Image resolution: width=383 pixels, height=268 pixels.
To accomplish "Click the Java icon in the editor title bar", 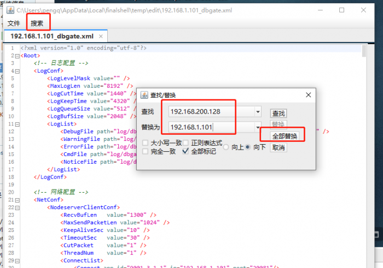I will point(10,10).
